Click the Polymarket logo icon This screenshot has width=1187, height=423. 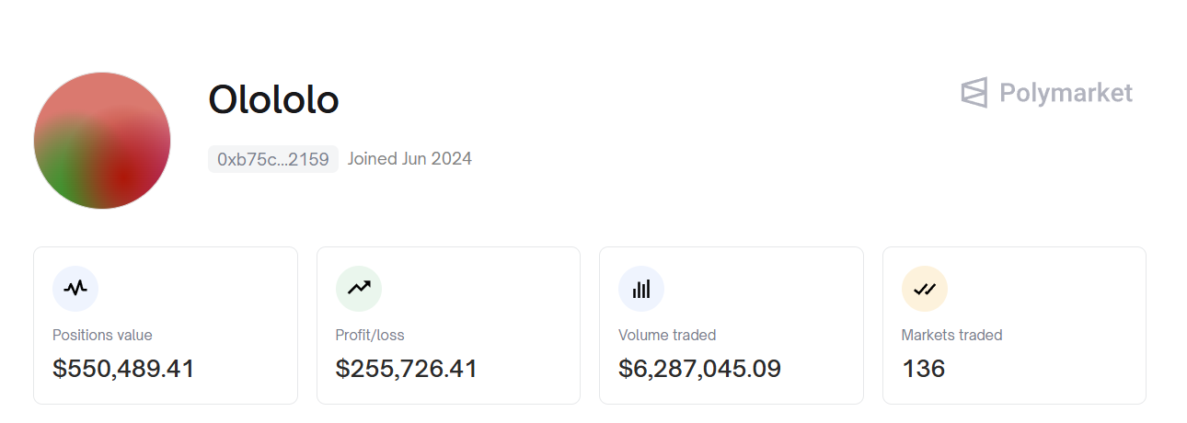(x=974, y=93)
